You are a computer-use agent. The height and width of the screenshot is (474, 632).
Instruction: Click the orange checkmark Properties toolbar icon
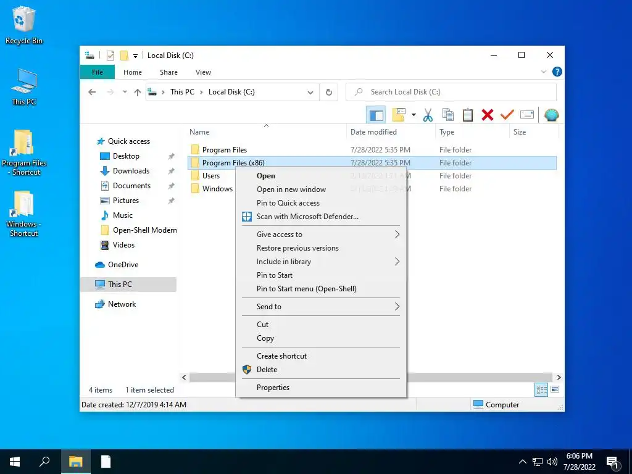507,115
